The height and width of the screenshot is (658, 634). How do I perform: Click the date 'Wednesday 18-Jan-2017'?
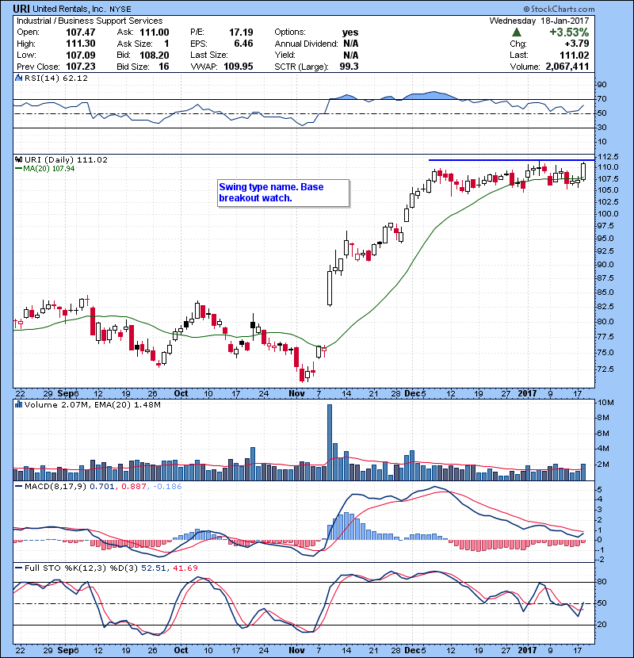click(x=539, y=21)
